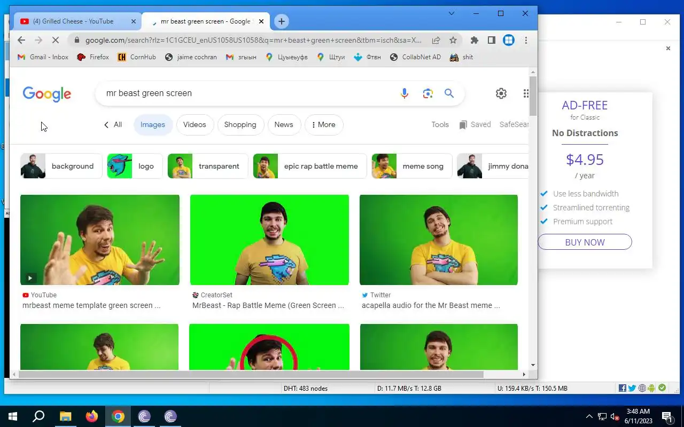Close the Grilled Cheese YouTube tab

coord(134,21)
